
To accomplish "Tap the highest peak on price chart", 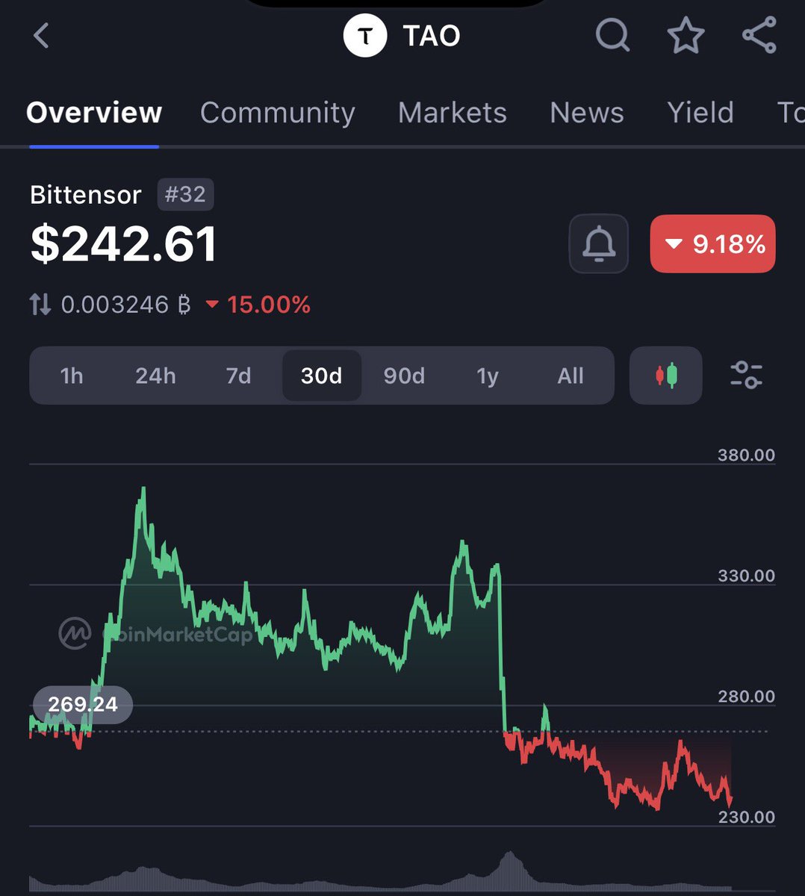I will click(x=143, y=490).
